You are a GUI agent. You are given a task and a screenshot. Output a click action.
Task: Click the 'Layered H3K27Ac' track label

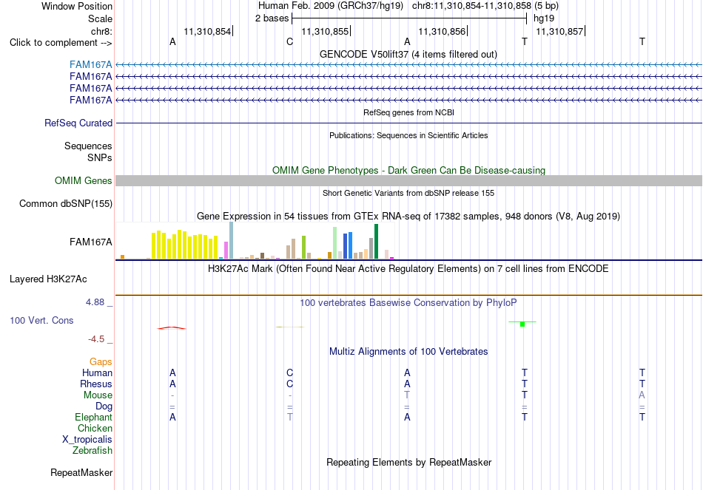pyautogui.click(x=48, y=279)
